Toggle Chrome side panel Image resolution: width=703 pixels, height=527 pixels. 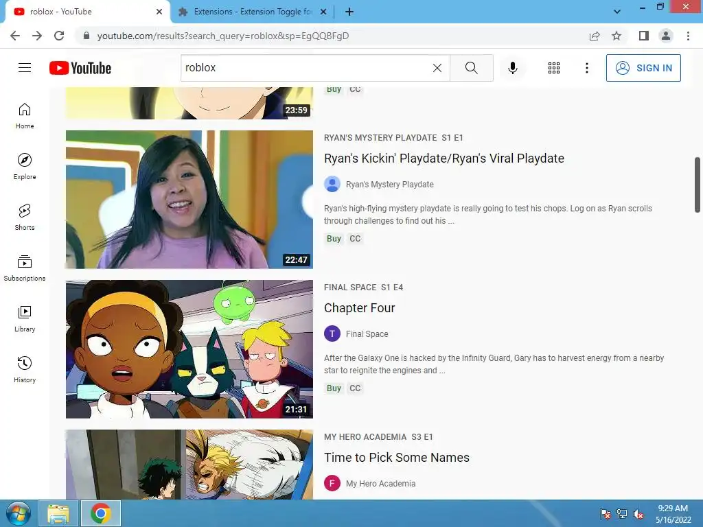coord(644,36)
